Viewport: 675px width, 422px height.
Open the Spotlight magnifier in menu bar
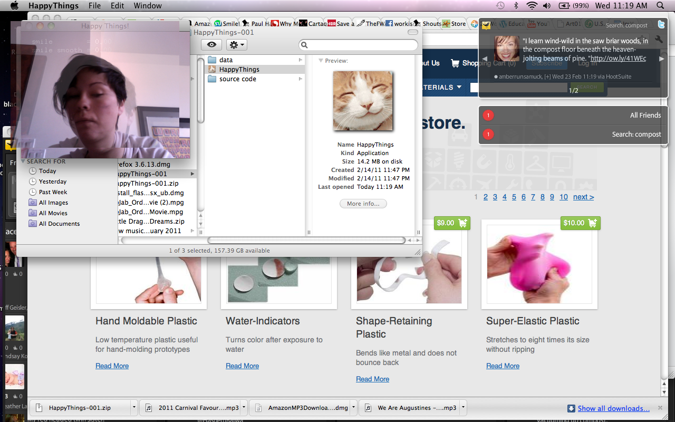pos(660,6)
